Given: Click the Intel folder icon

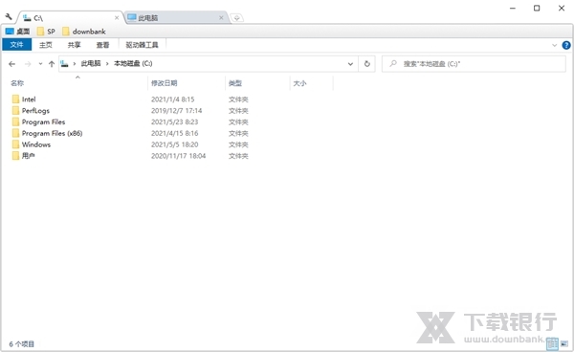Looking at the screenshot, I should coord(15,99).
